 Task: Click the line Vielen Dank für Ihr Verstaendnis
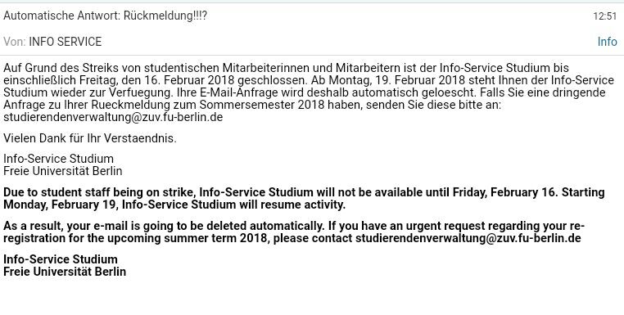point(90,138)
